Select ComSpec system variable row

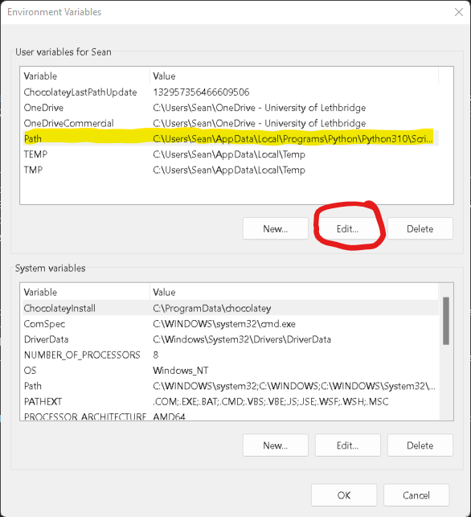coord(231,323)
